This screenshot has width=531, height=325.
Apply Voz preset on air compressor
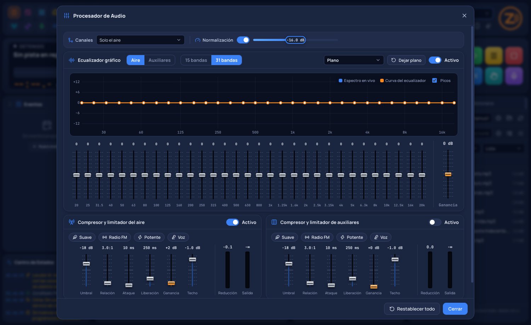pos(178,237)
